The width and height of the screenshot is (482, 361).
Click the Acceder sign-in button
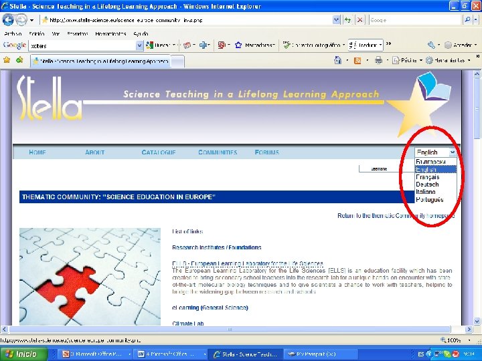coord(461,45)
